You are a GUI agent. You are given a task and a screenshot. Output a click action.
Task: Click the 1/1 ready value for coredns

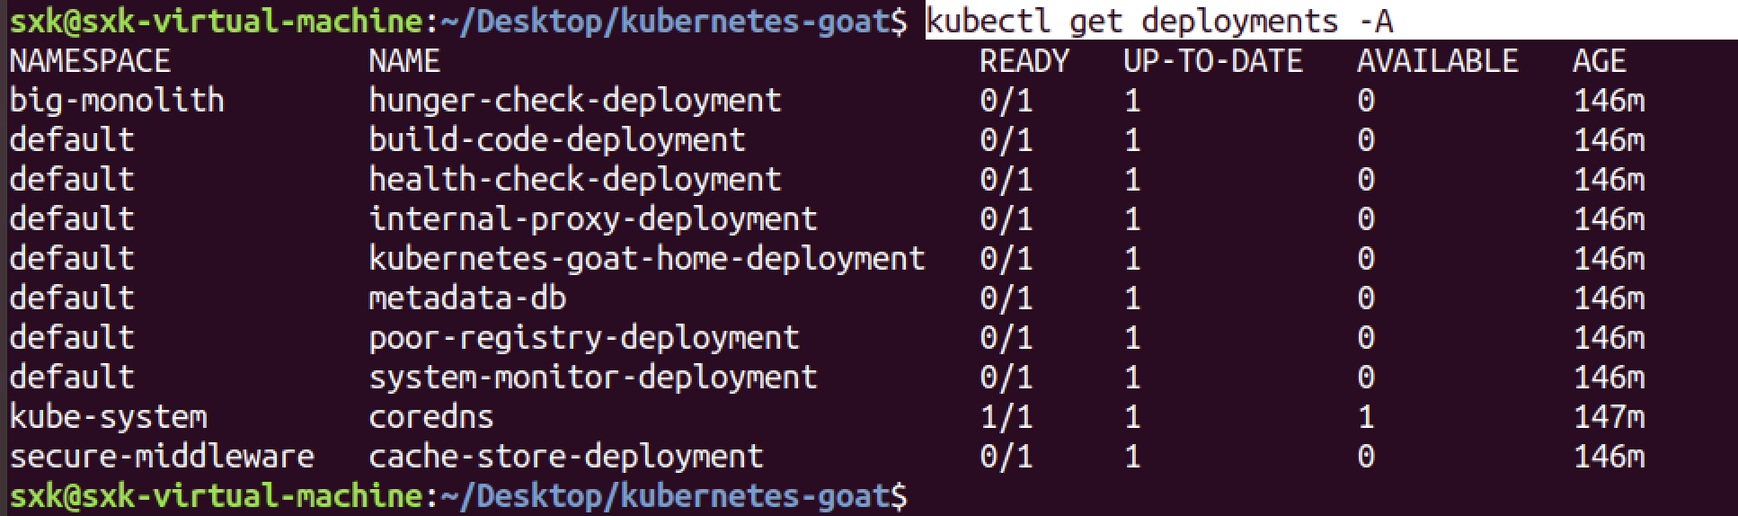[1006, 416]
